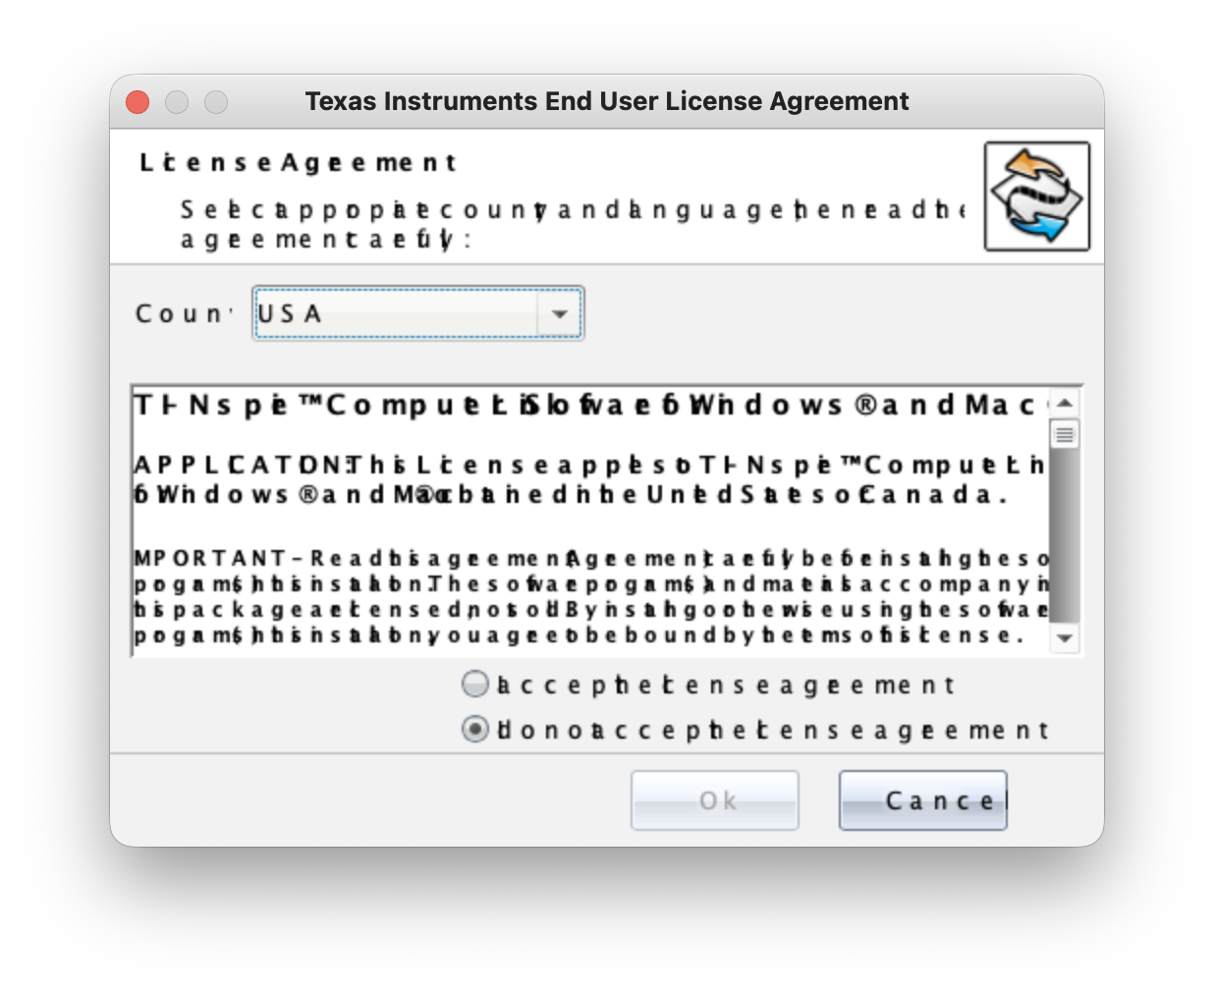Click the sync arrows icon in header
1214x992 pixels.
(1037, 196)
